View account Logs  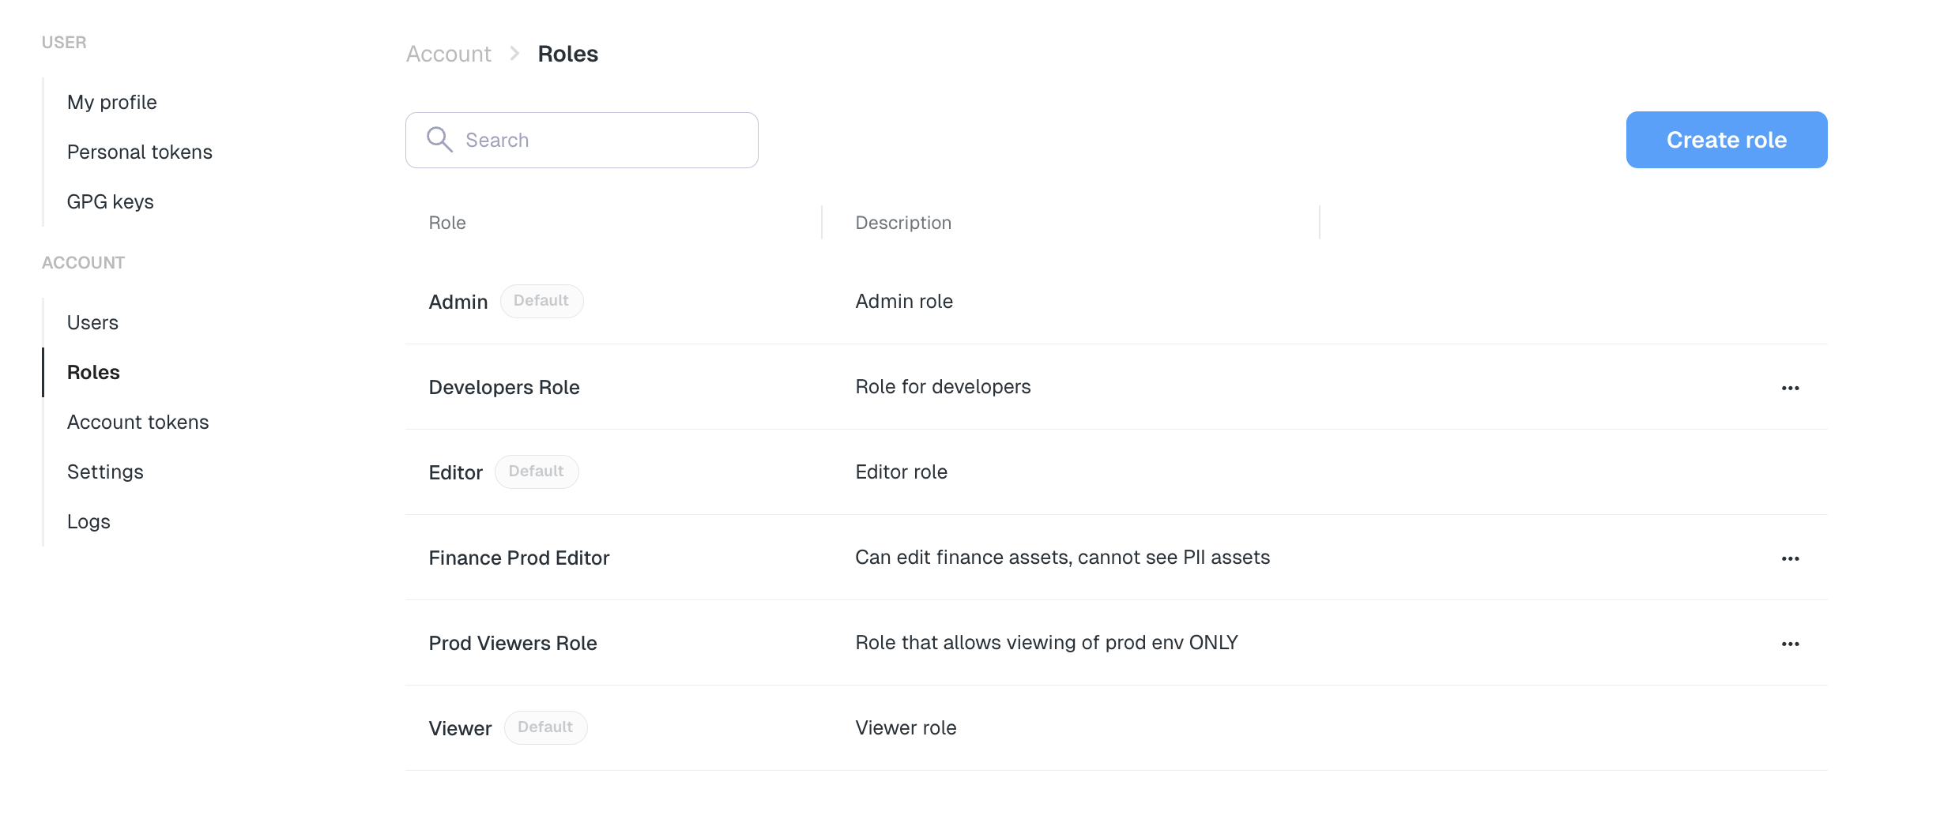[x=89, y=521]
